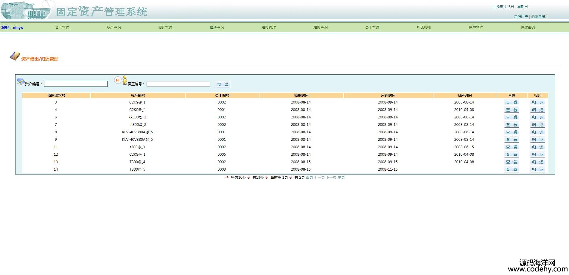Open the 借还管理 menu
Image resolution: width=569 pixels, height=275 pixels.
tap(165, 27)
